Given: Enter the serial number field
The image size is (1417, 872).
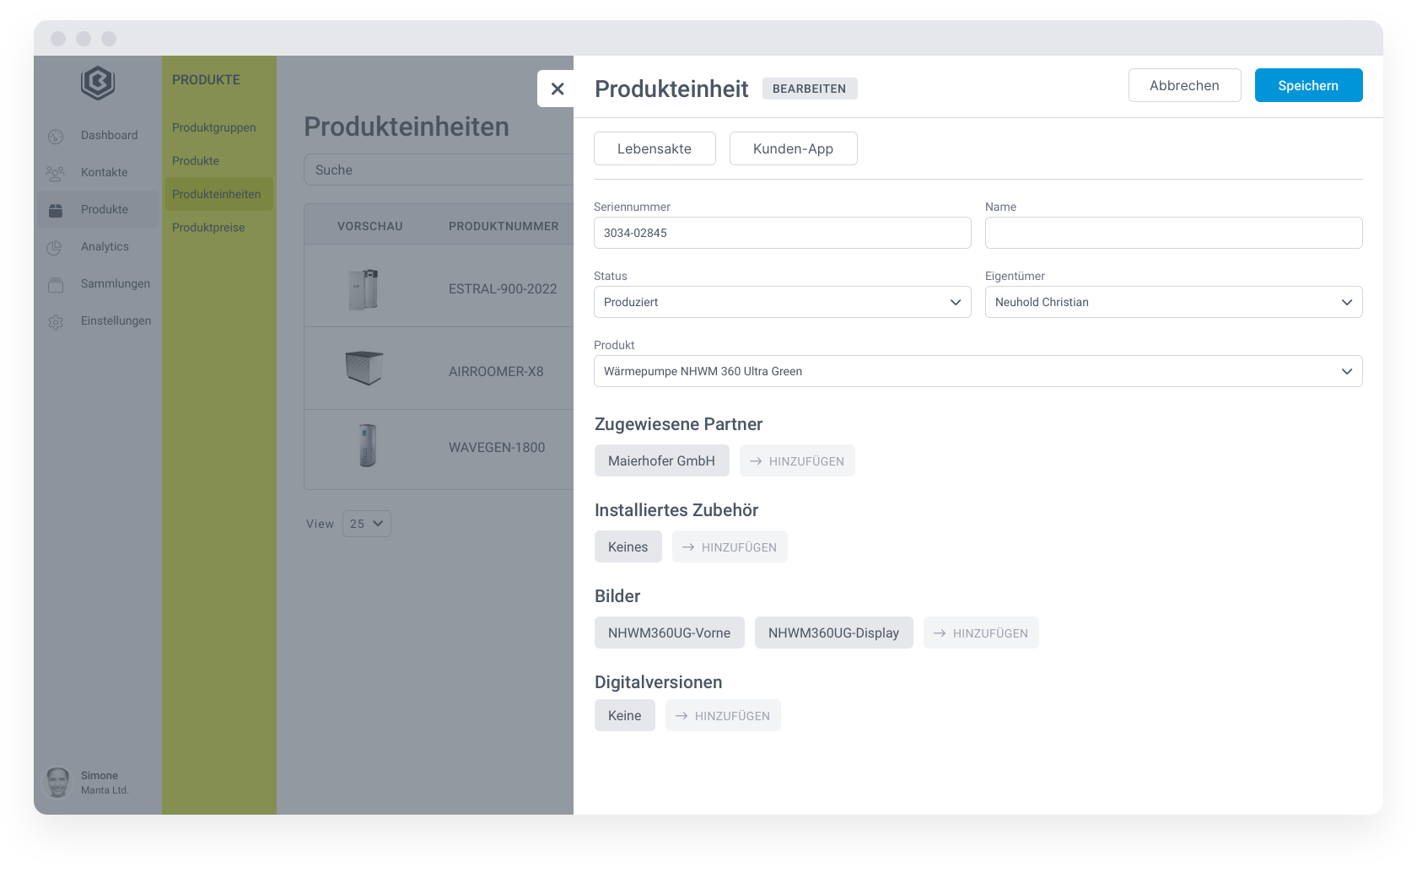Looking at the screenshot, I should point(782,233).
